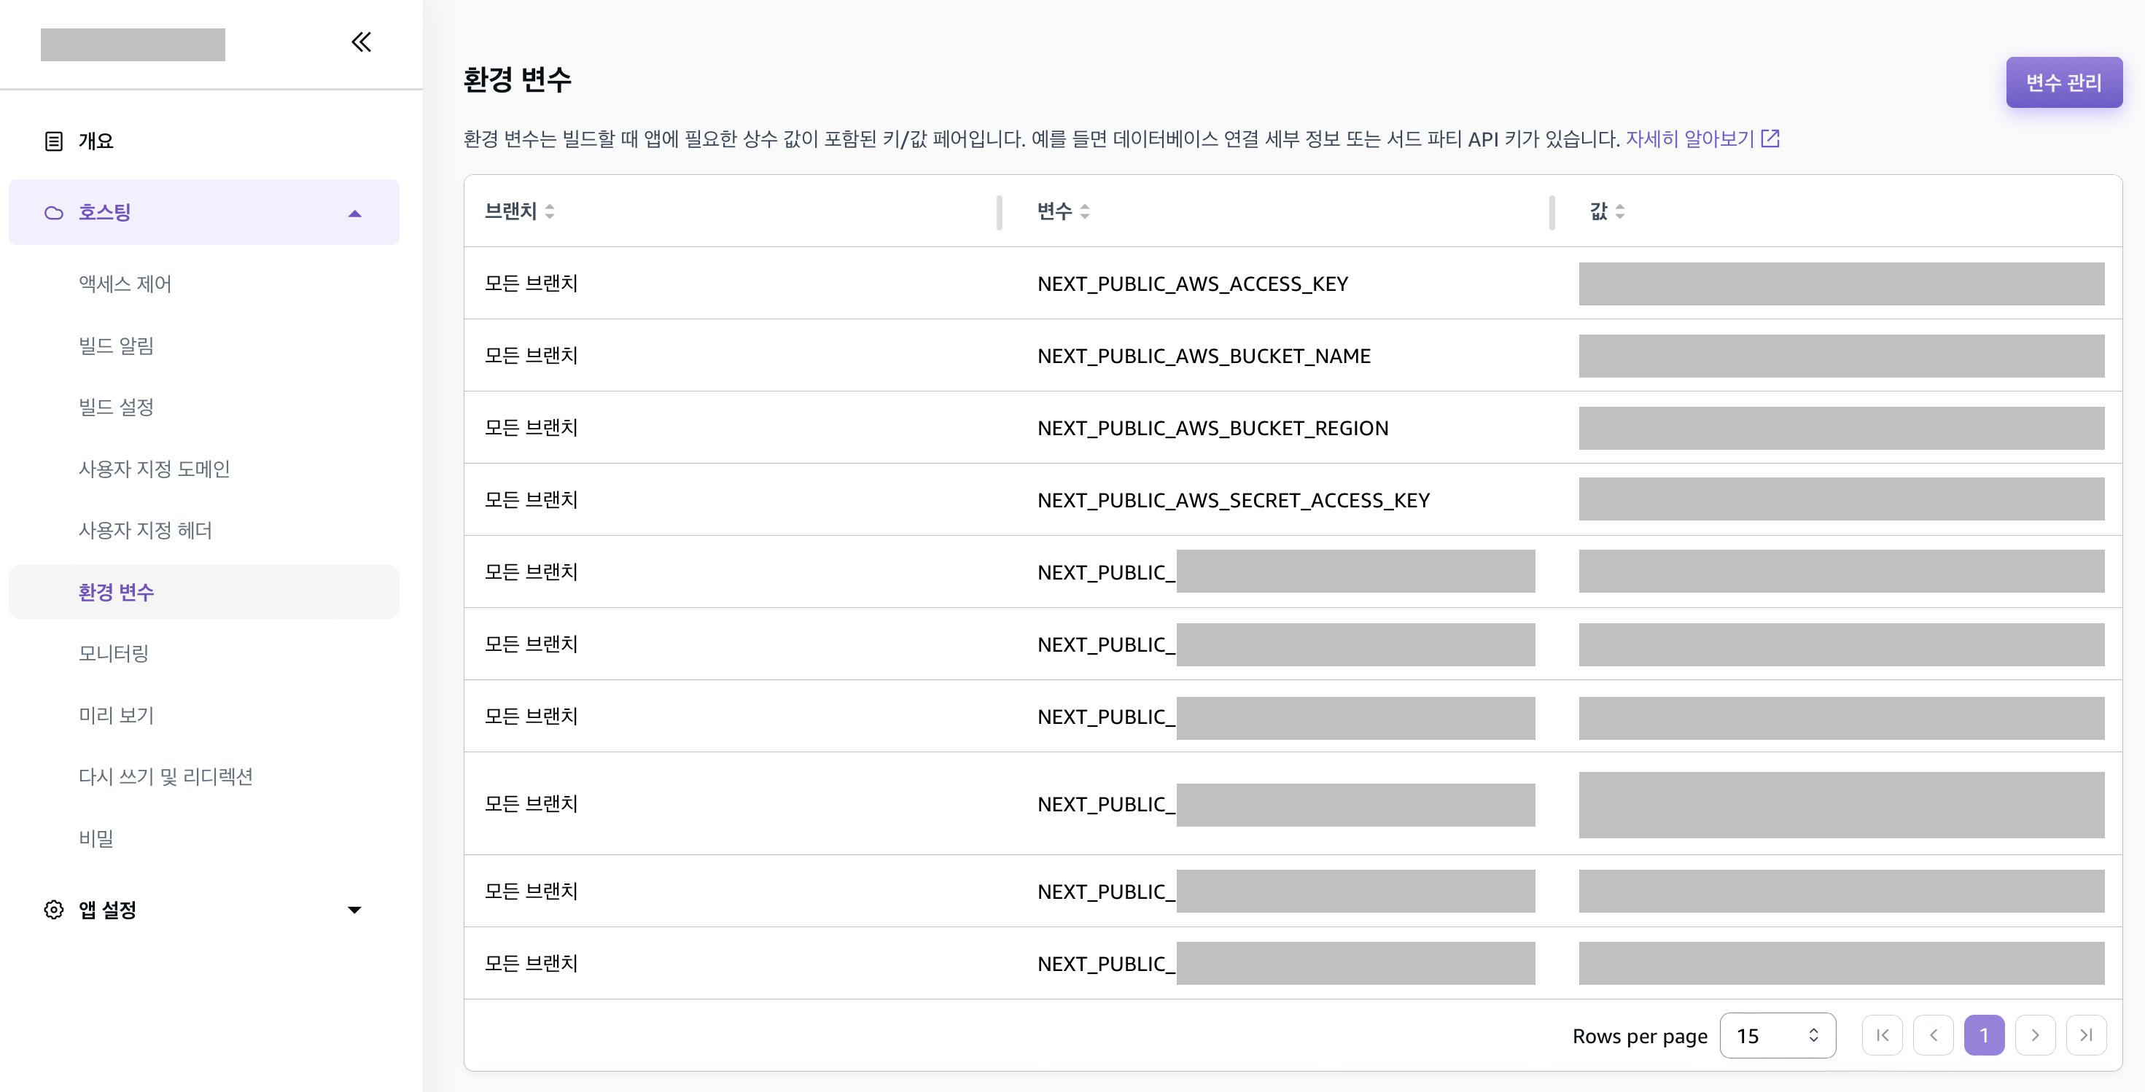Go to the previous page arrow
The width and height of the screenshot is (2145, 1092).
point(1933,1035)
